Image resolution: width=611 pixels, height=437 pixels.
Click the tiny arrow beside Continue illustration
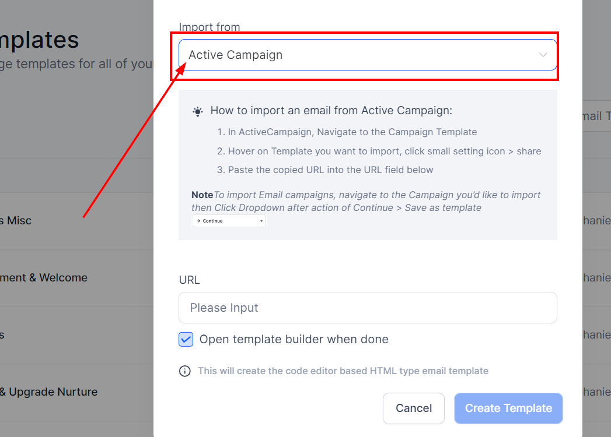coord(261,221)
